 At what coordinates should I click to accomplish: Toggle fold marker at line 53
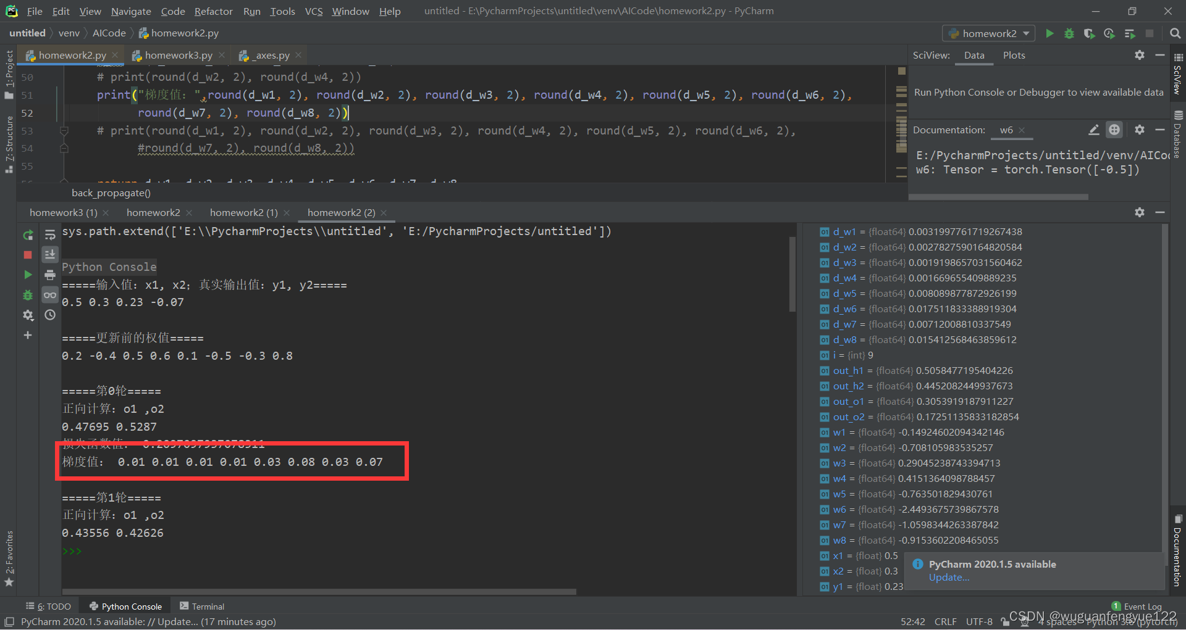coord(64,131)
